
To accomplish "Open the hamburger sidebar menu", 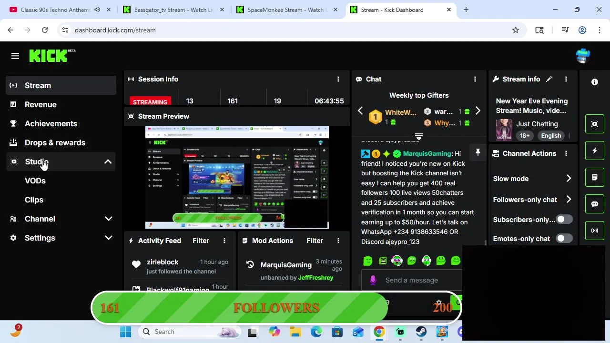I will coord(15,56).
